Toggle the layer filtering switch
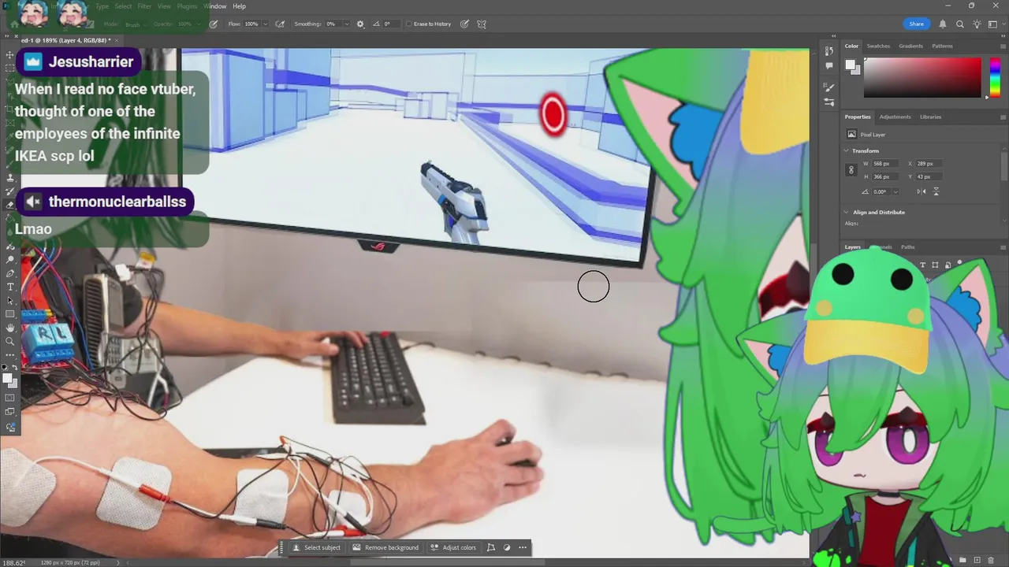 coord(959,263)
